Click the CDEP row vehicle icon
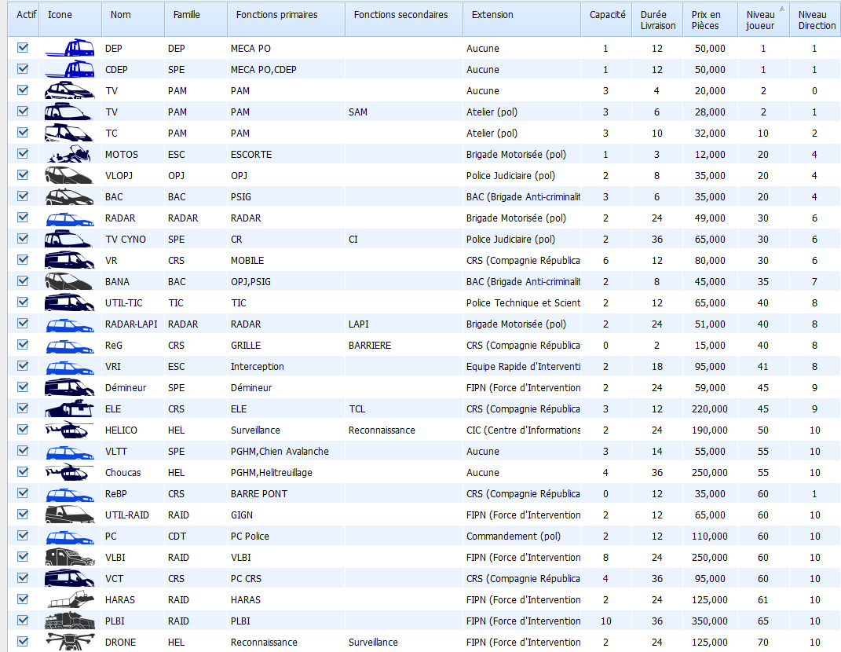This screenshot has height=652, width=841. [70, 69]
